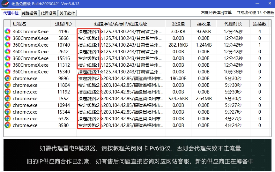Click the 4分24秒 duration cell
This screenshot has height=172, width=275.
pyautogui.click(x=233, y=125)
